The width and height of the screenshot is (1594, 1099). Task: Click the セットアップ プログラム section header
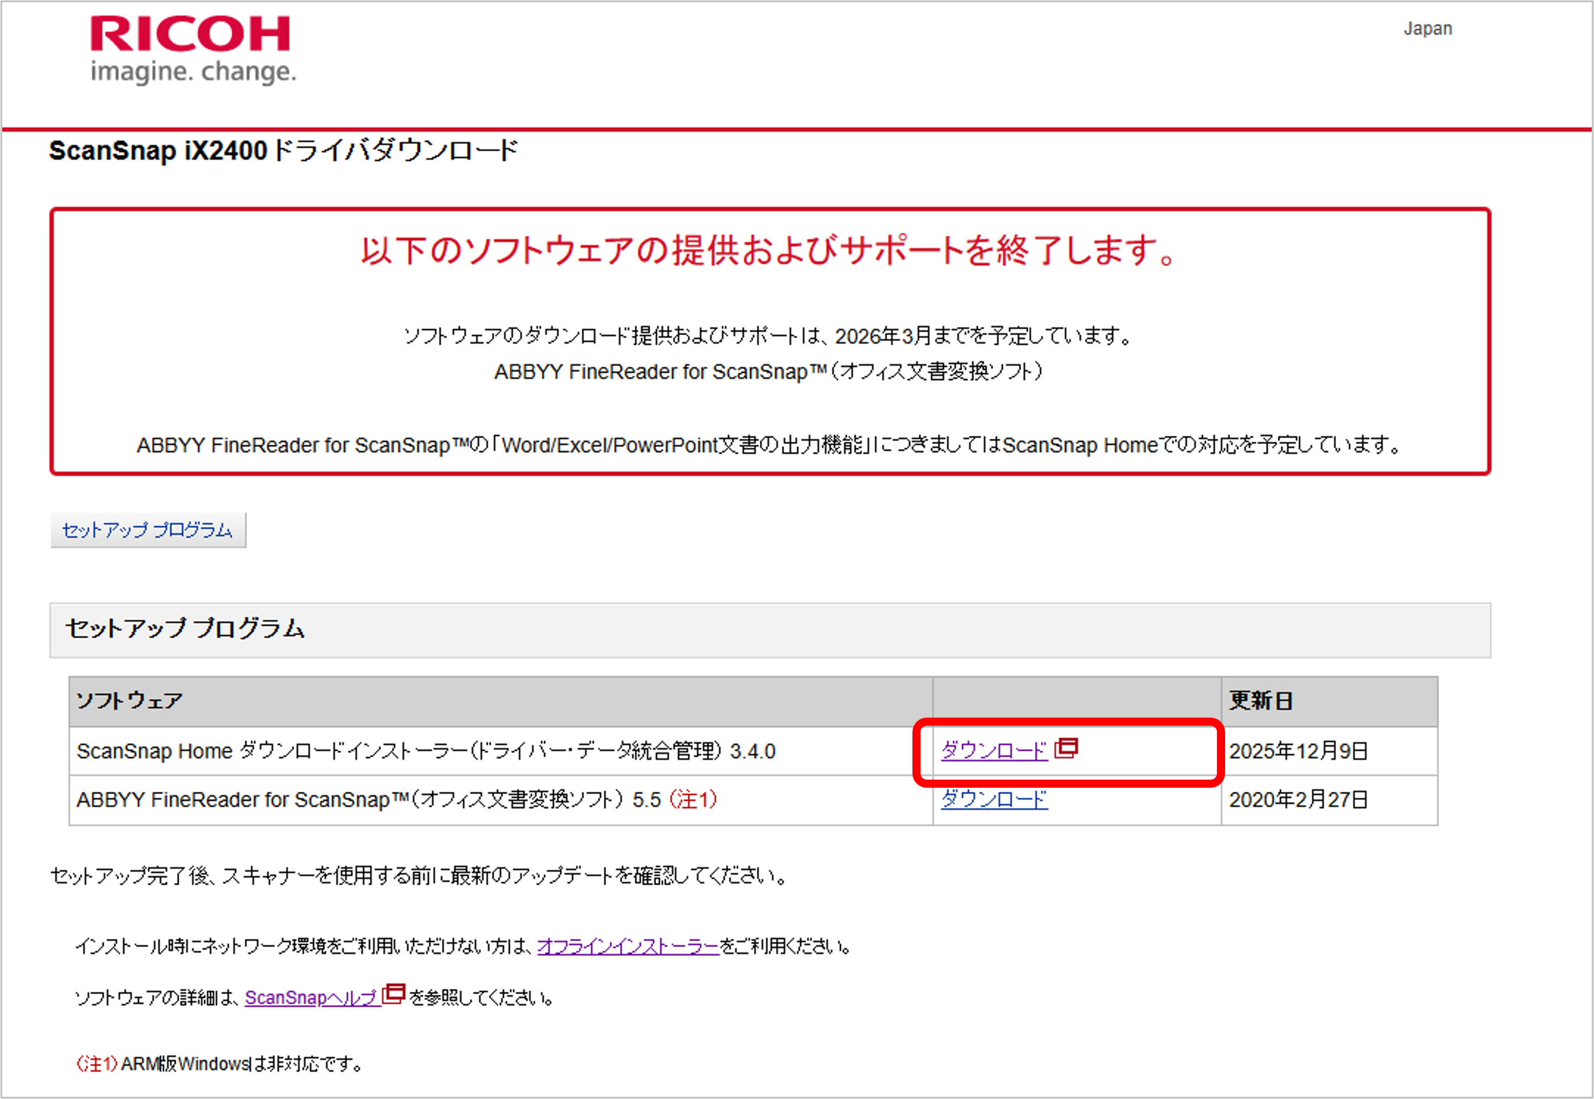tap(184, 629)
